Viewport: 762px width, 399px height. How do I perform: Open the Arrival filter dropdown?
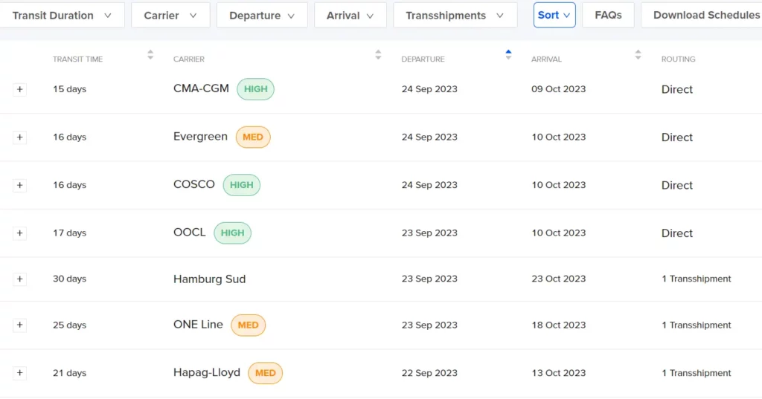[350, 16]
